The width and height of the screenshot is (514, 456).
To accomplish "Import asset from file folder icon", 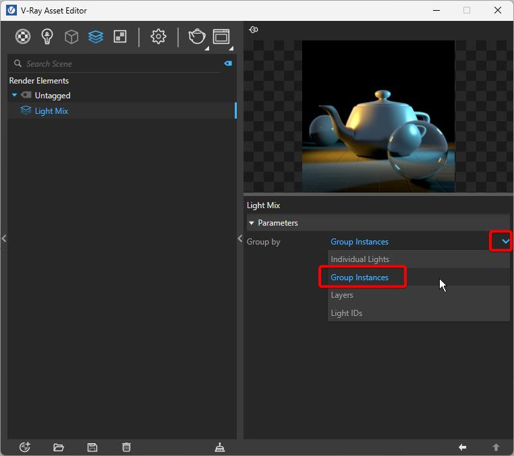I will [x=59, y=447].
